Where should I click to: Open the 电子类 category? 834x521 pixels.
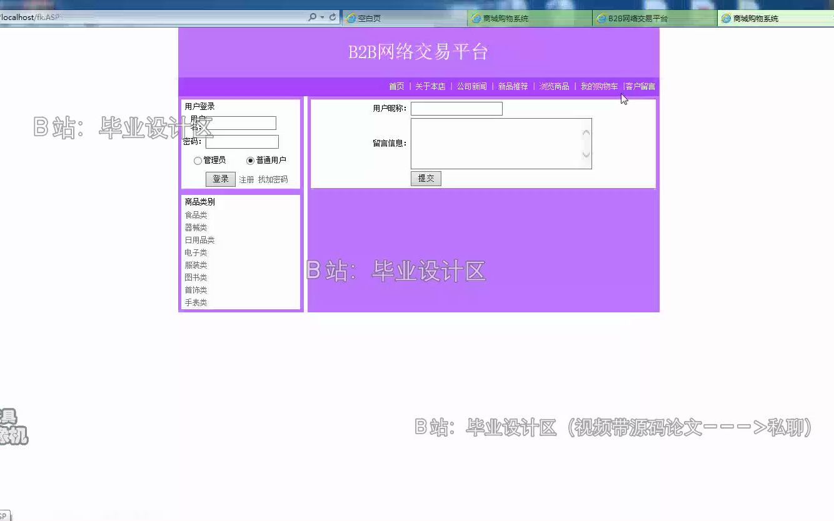(196, 252)
